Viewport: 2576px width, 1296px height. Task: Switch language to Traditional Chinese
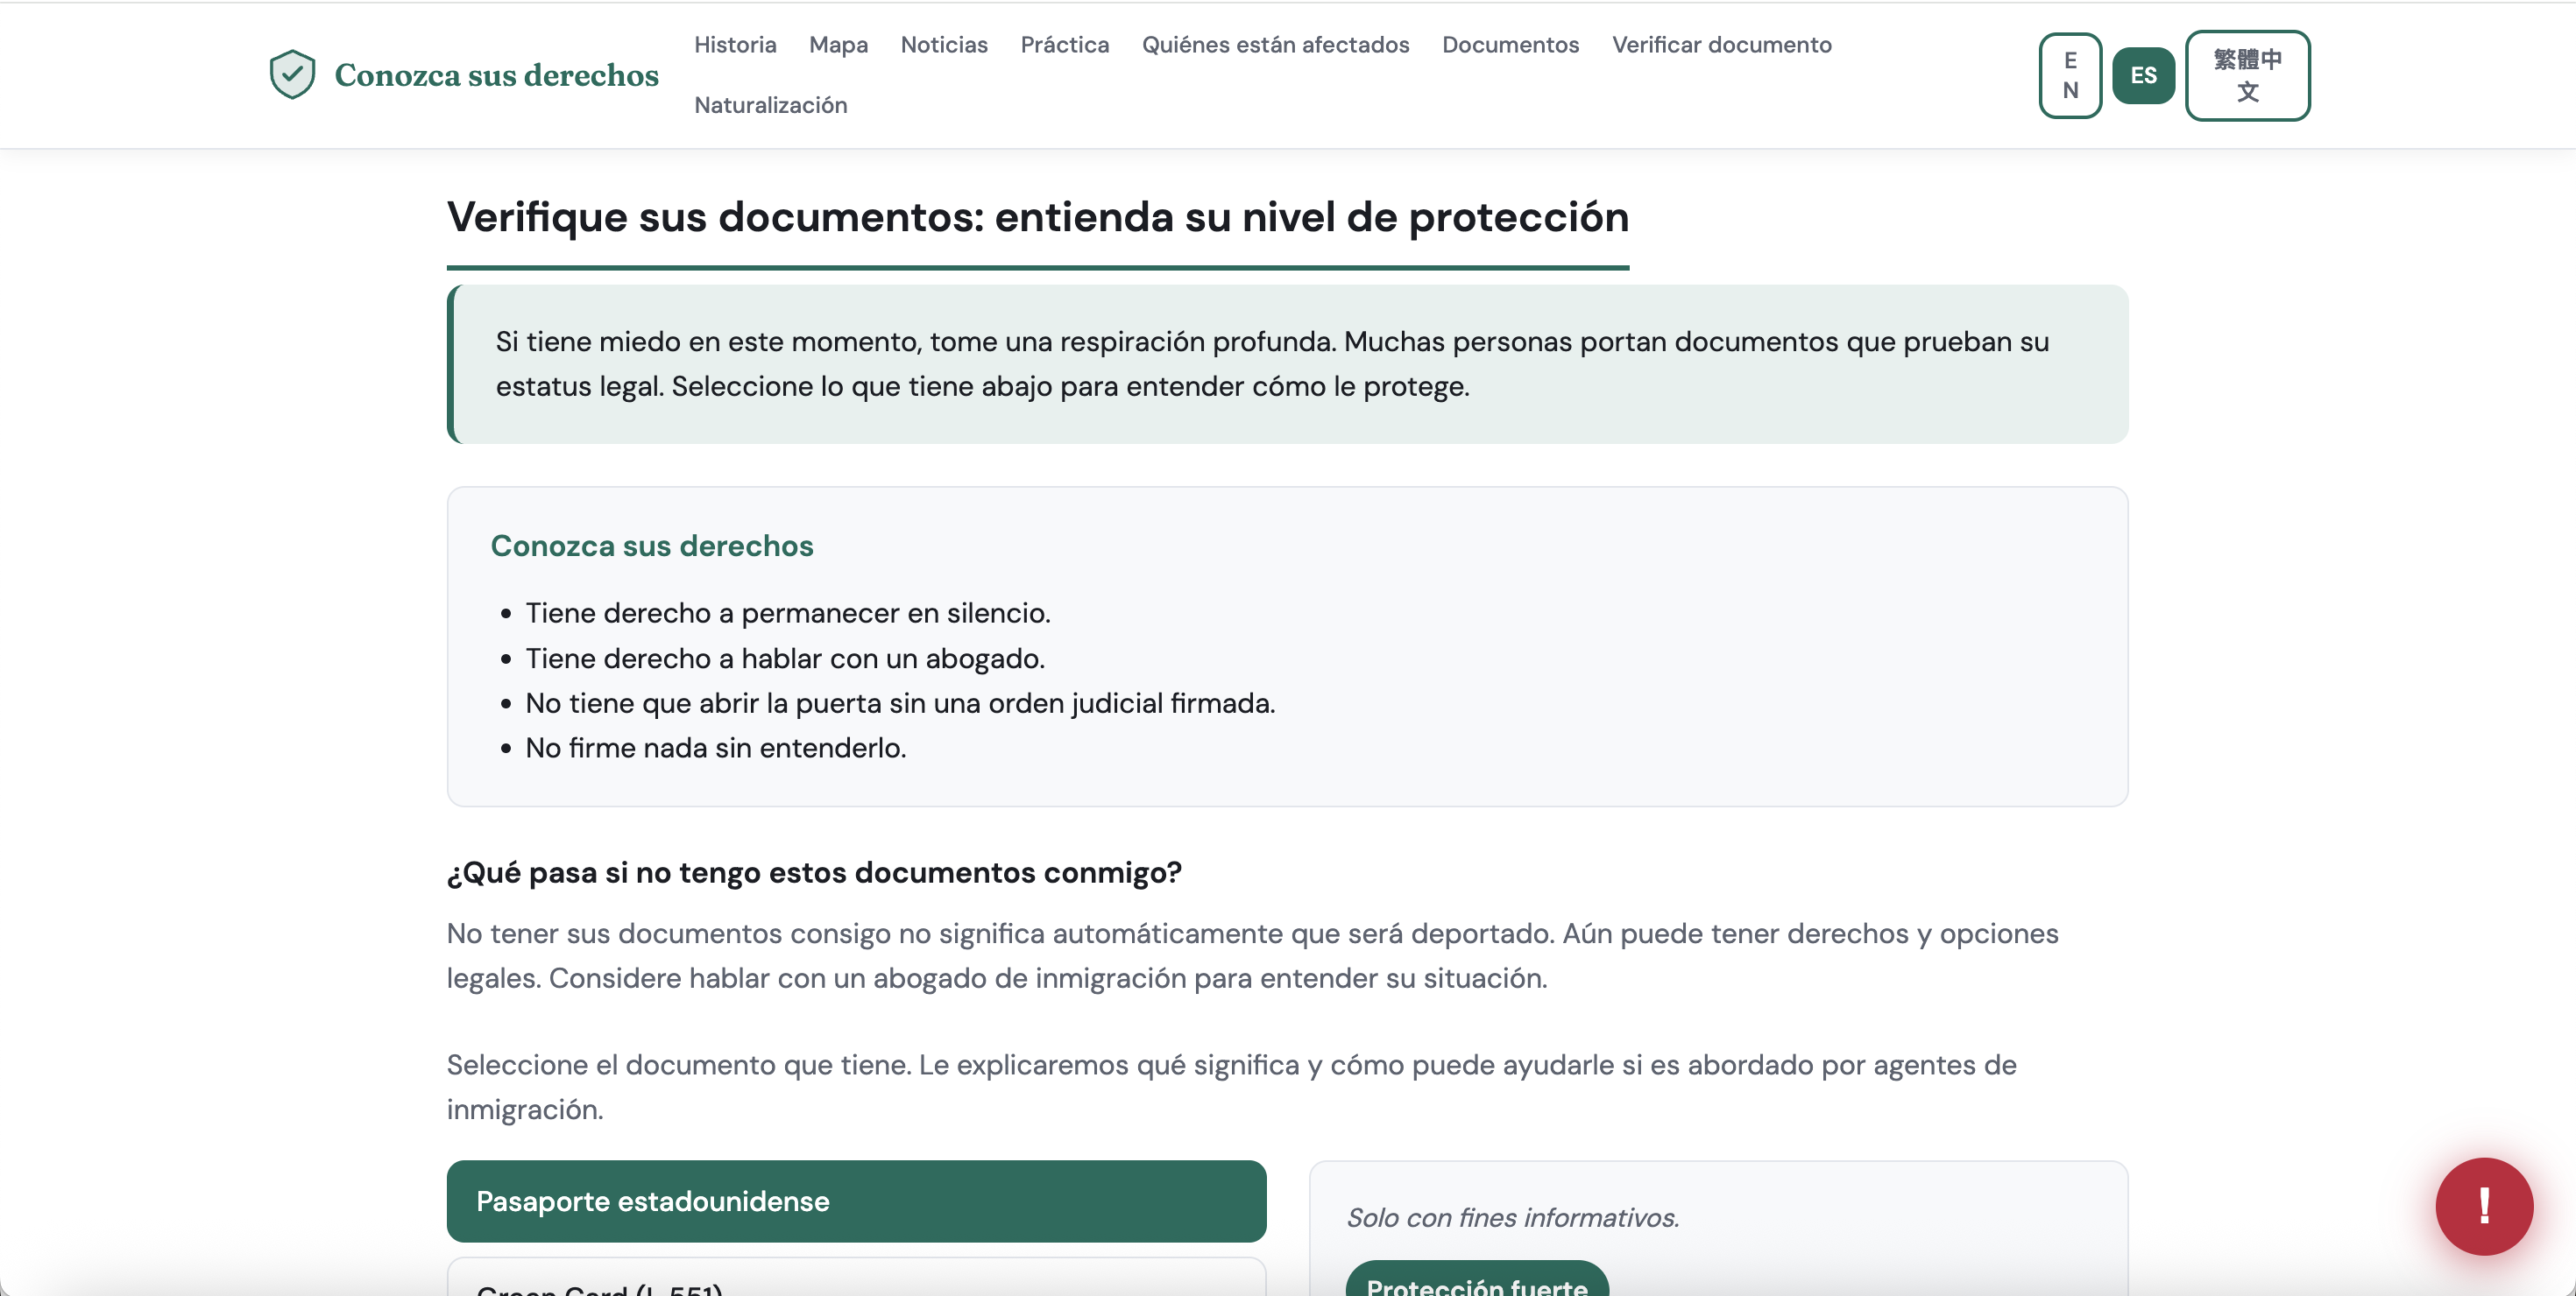tap(2246, 75)
